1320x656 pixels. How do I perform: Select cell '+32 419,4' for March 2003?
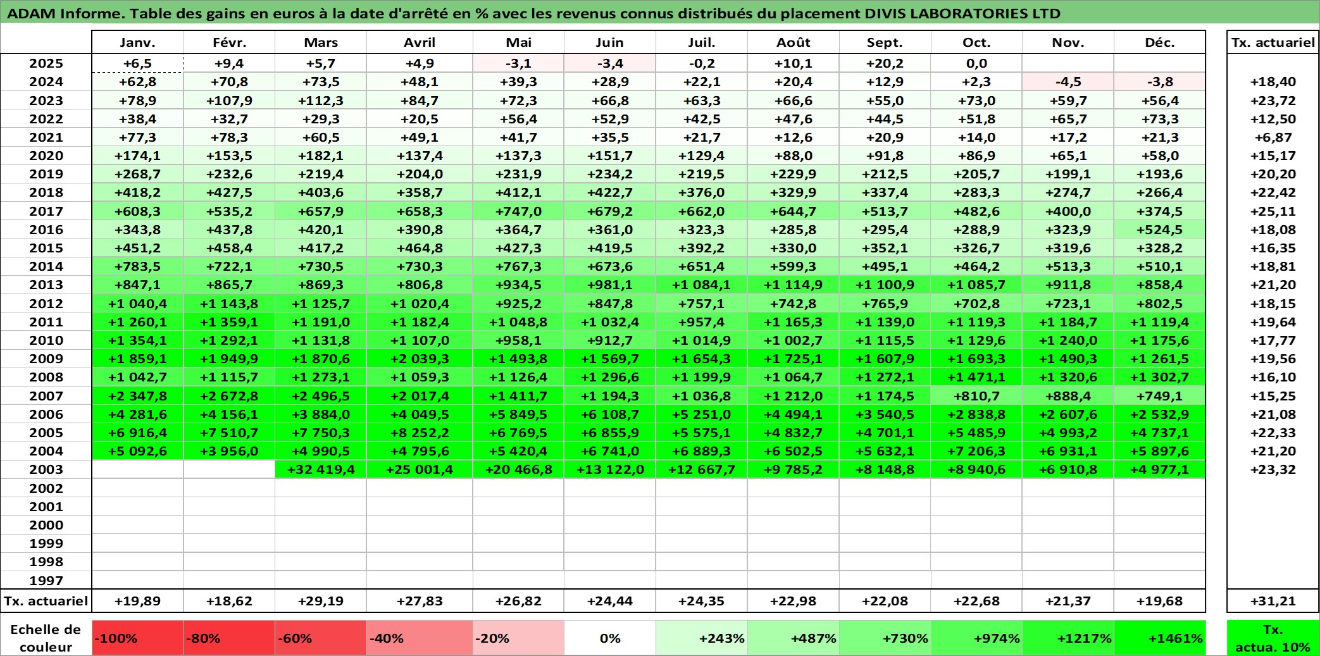click(x=321, y=469)
